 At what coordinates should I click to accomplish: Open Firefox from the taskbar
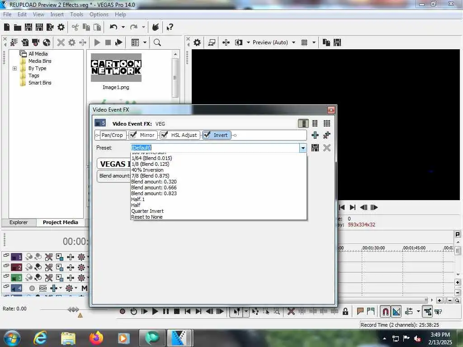click(96, 338)
